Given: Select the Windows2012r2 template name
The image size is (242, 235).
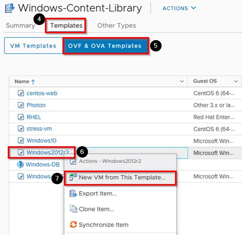Looking at the screenshot, I should pos(48,152).
